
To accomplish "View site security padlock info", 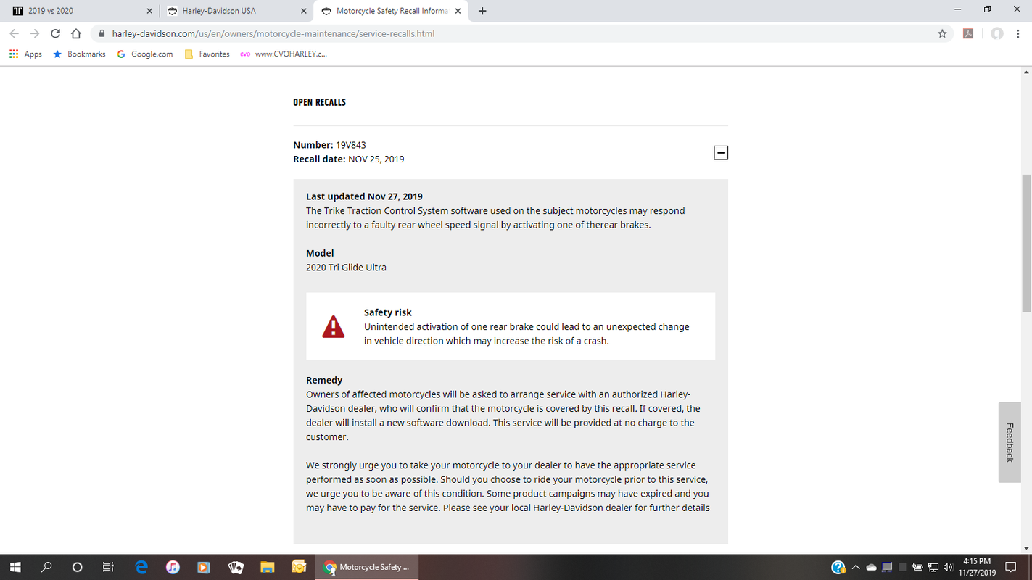I will (101, 33).
